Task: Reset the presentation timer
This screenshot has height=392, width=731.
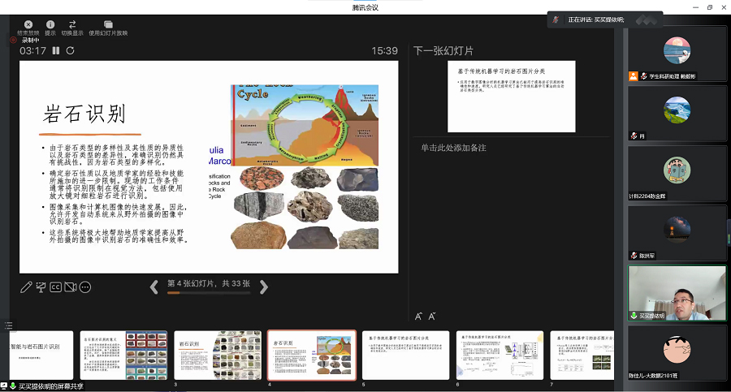Action: tap(71, 50)
